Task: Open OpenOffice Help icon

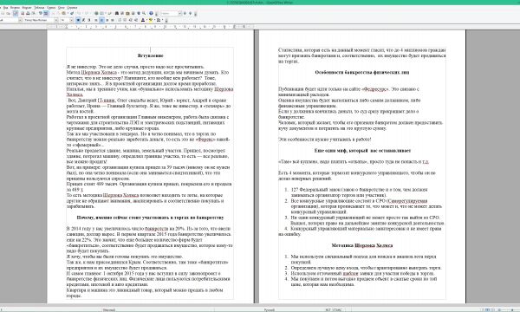Action: (x=151, y=13)
